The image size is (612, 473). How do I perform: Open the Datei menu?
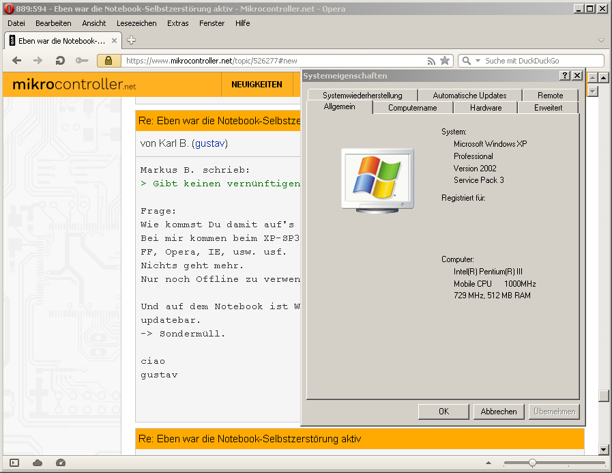[x=16, y=23]
